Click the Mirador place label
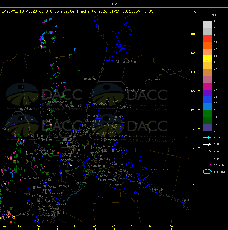228x230 pixels. point(115,185)
